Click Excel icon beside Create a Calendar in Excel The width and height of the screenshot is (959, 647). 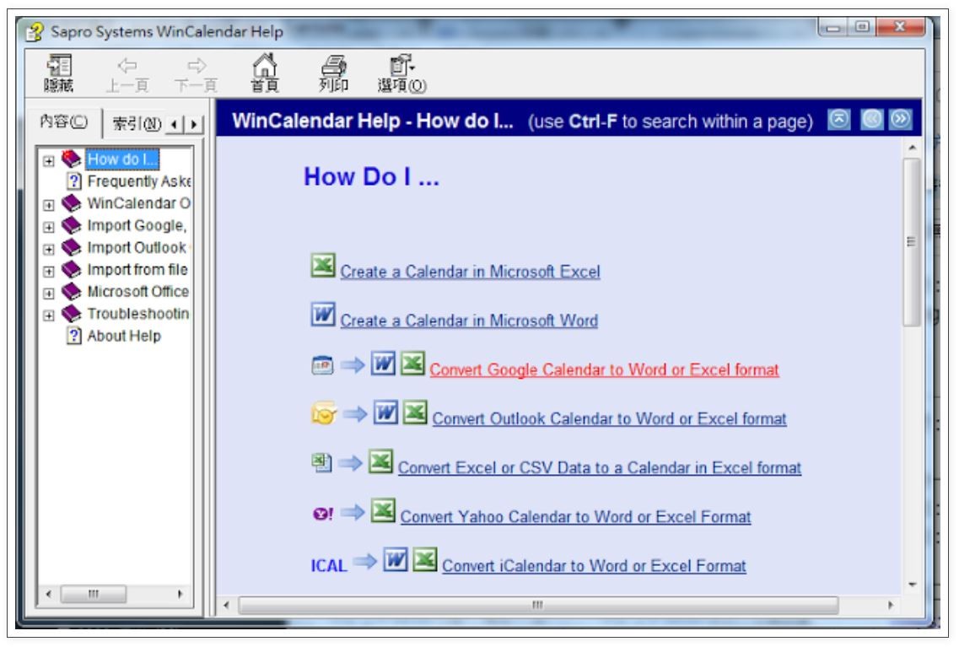point(323,266)
